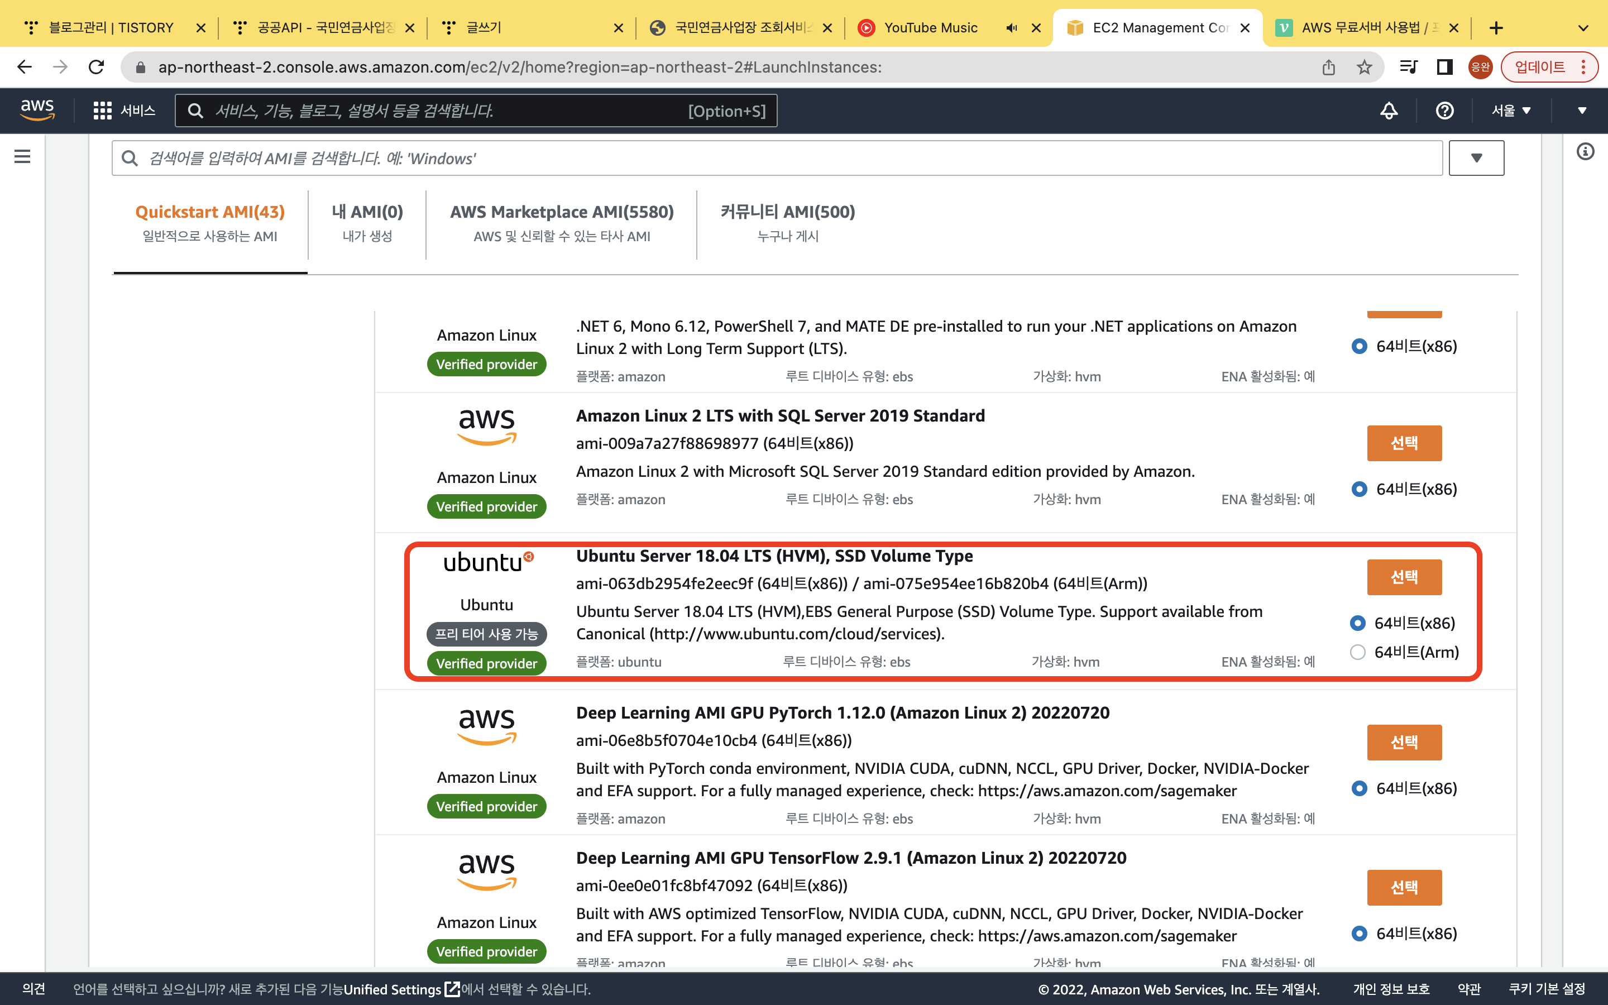
Task: Expand the hamburger side navigation menu
Action: [22, 156]
